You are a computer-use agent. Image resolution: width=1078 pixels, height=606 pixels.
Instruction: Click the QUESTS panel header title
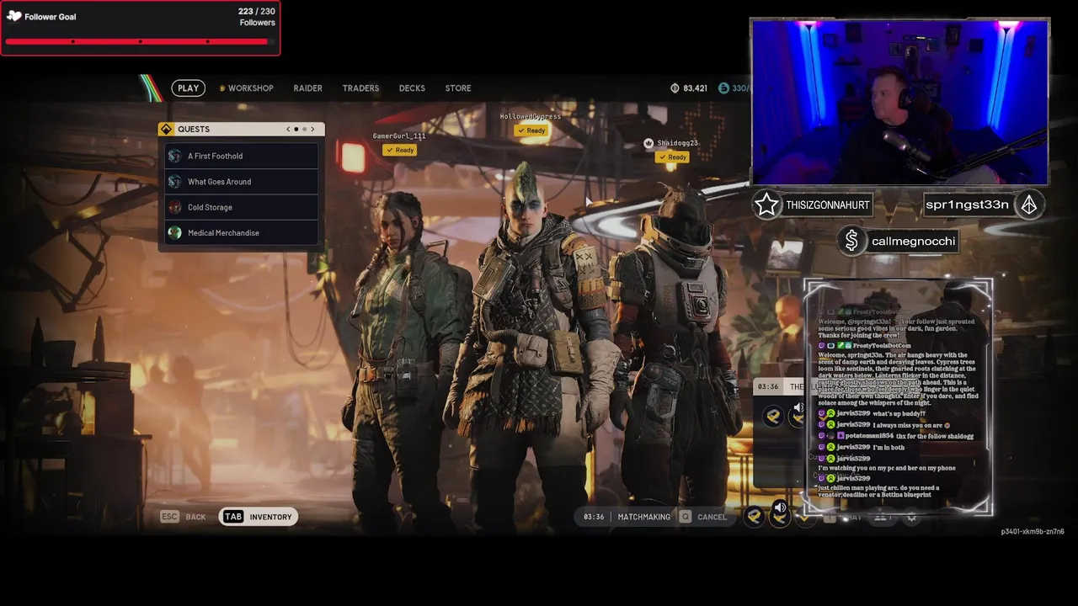194,129
